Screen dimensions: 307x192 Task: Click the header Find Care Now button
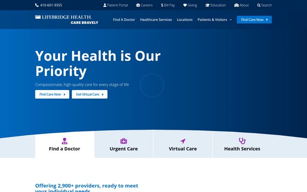(x=254, y=20)
